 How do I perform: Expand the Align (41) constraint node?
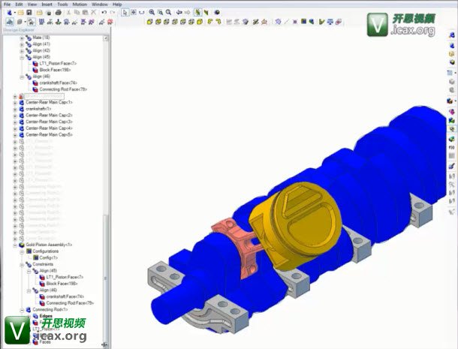point(22,44)
